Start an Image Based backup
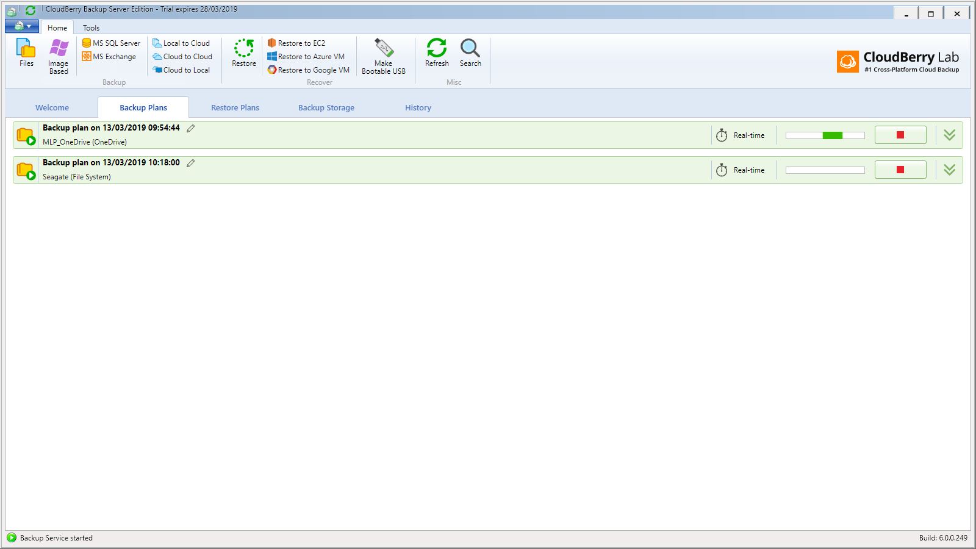Viewport: 976px width, 549px height. tap(59, 56)
